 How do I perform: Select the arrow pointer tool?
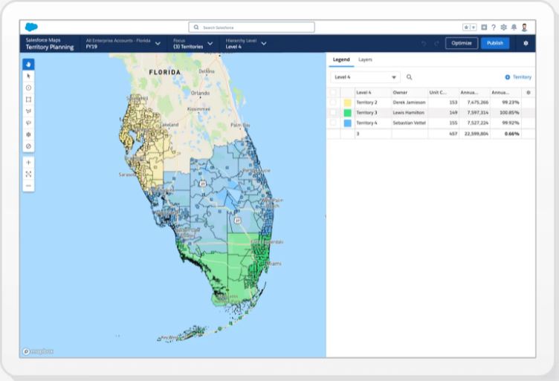28,76
